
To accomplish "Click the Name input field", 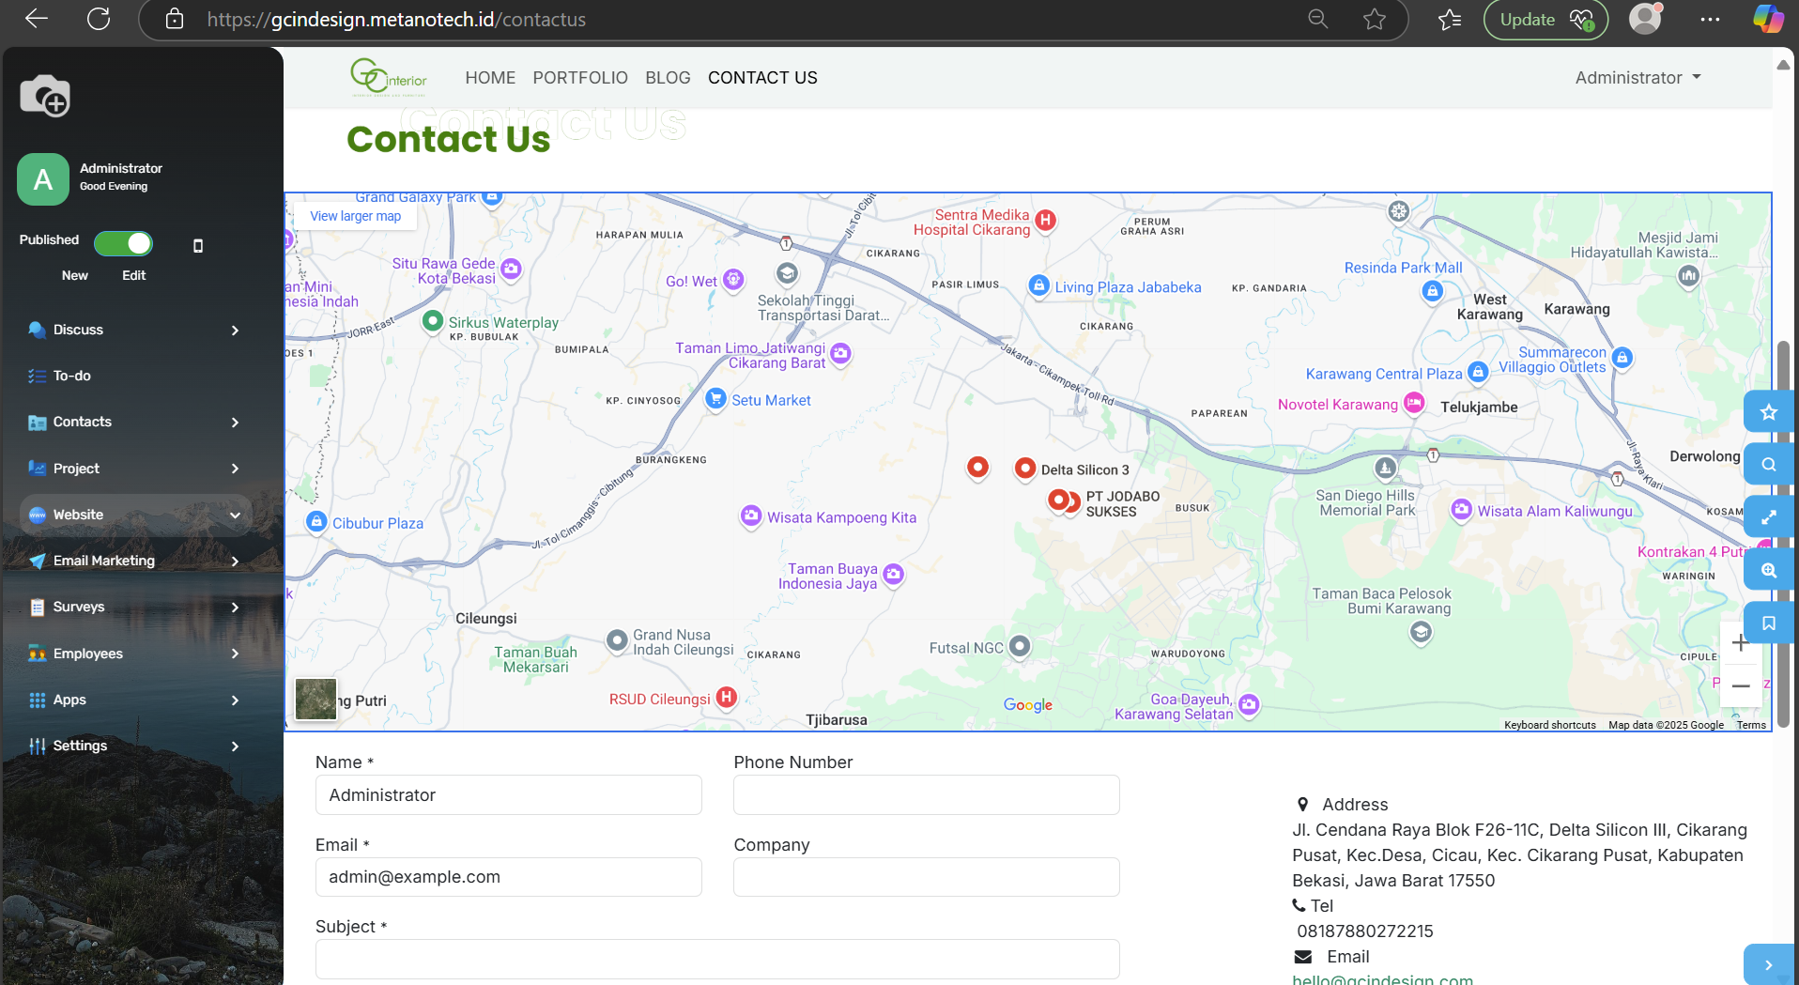I will (509, 795).
